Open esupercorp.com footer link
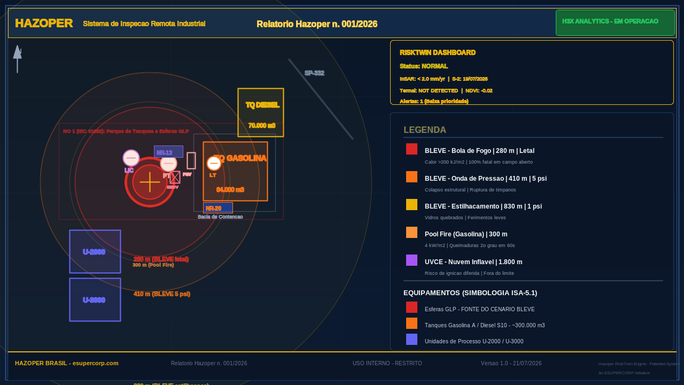This screenshot has height=385, width=684. [95, 363]
